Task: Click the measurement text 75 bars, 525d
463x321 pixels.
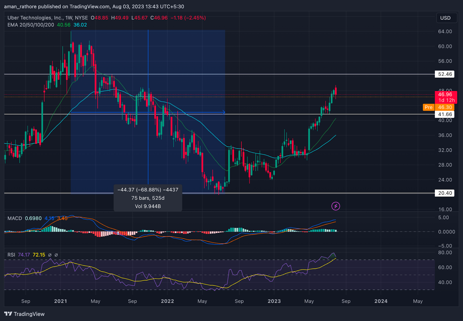Action: pos(148,198)
